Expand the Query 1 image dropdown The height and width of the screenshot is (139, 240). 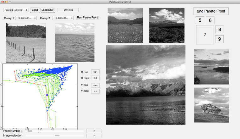[x=26, y=18]
